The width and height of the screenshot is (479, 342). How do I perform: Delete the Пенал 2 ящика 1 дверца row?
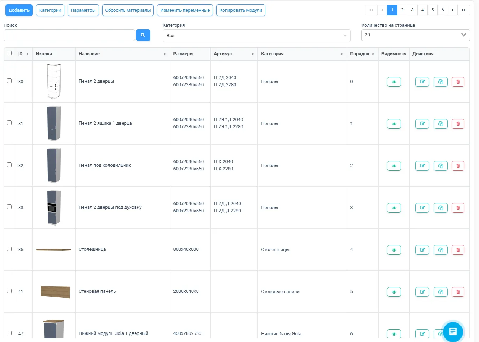pos(458,124)
